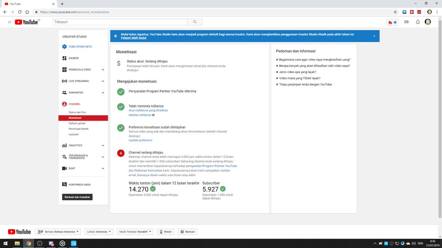
Task: Open File Explorer from the taskbar
Action: (x=17, y=243)
